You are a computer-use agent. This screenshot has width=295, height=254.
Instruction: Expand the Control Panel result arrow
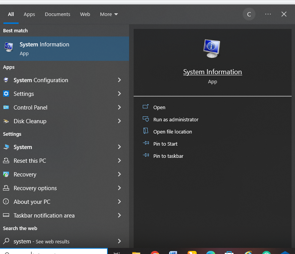click(x=119, y=107)
